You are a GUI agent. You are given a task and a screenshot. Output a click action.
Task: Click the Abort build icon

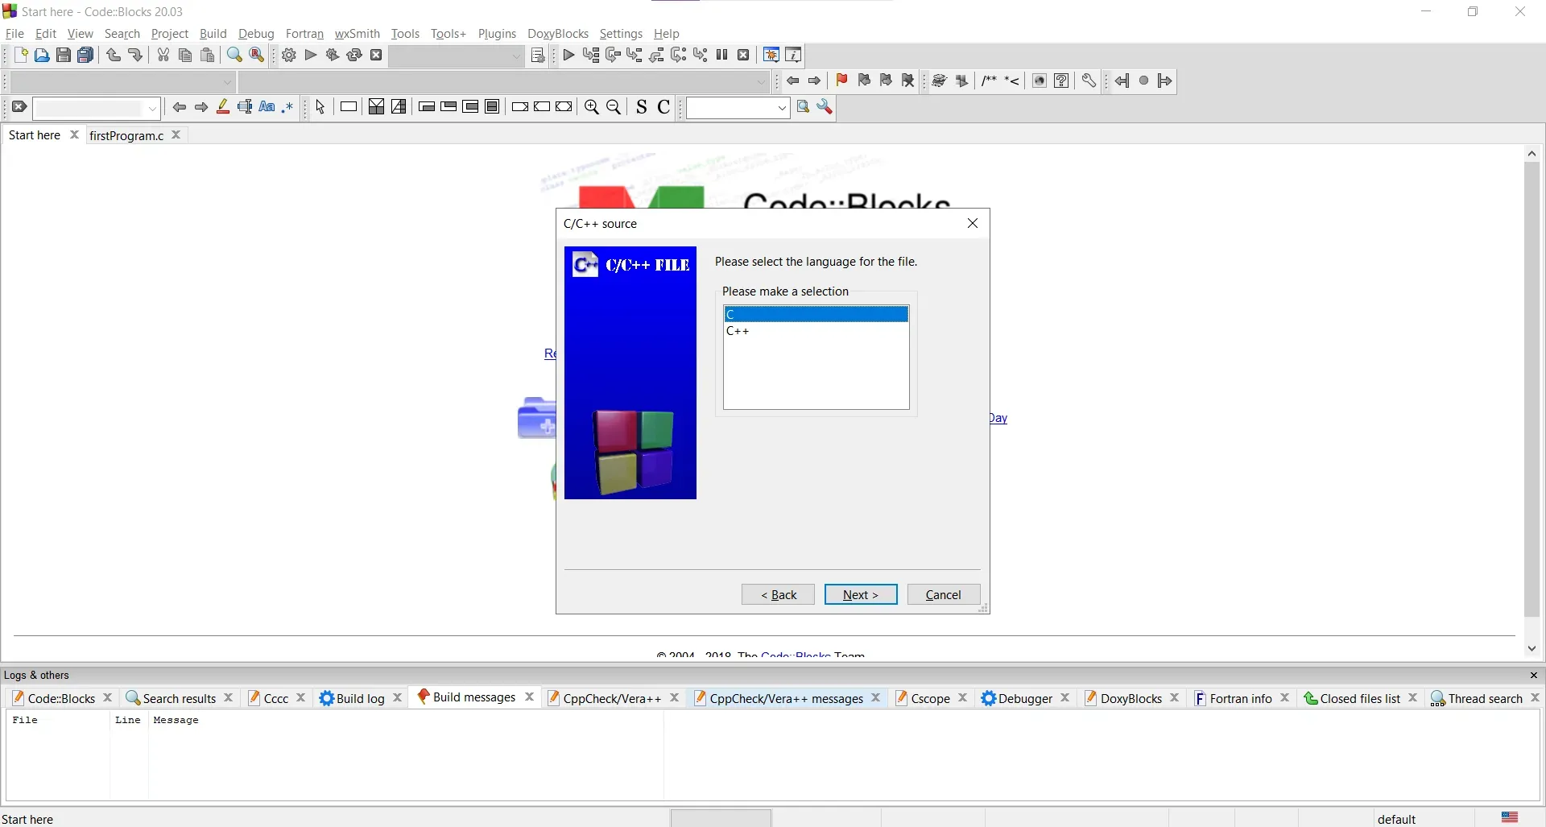pos(376,56)
